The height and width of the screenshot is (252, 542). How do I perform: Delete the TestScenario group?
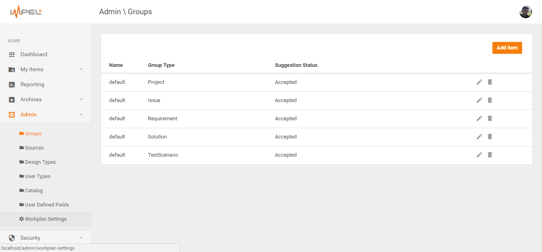[490, 155]
